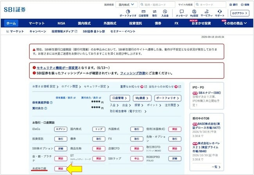Expand the その他の商品 menu

(235, 23)
